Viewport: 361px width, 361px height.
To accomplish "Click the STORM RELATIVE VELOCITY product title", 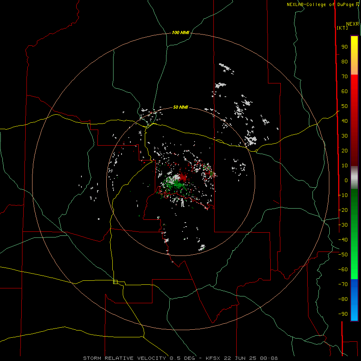I will pos(125,358).
